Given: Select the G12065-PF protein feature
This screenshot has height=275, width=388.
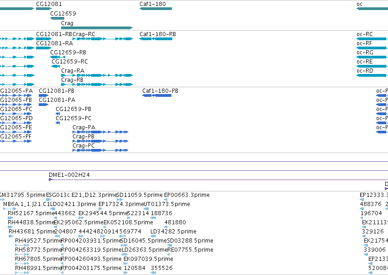Looking at the screenshot, I should (x=16, y=141).
